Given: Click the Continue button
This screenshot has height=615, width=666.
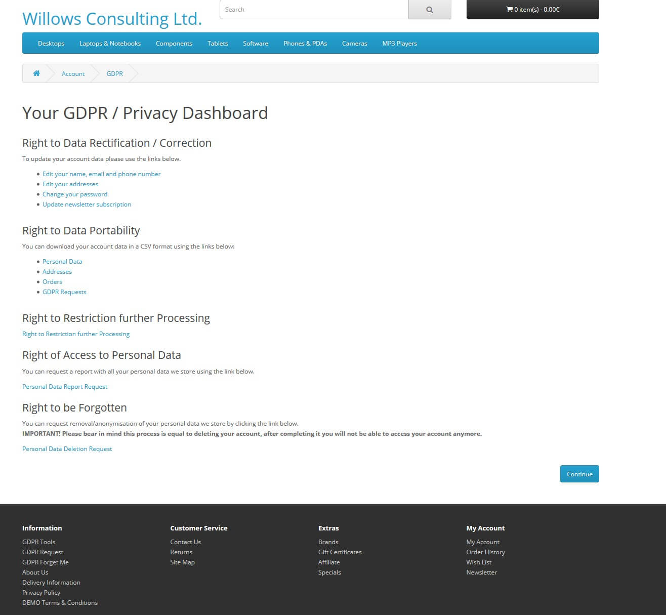Looking at the screenshot, I should [579, 474].
